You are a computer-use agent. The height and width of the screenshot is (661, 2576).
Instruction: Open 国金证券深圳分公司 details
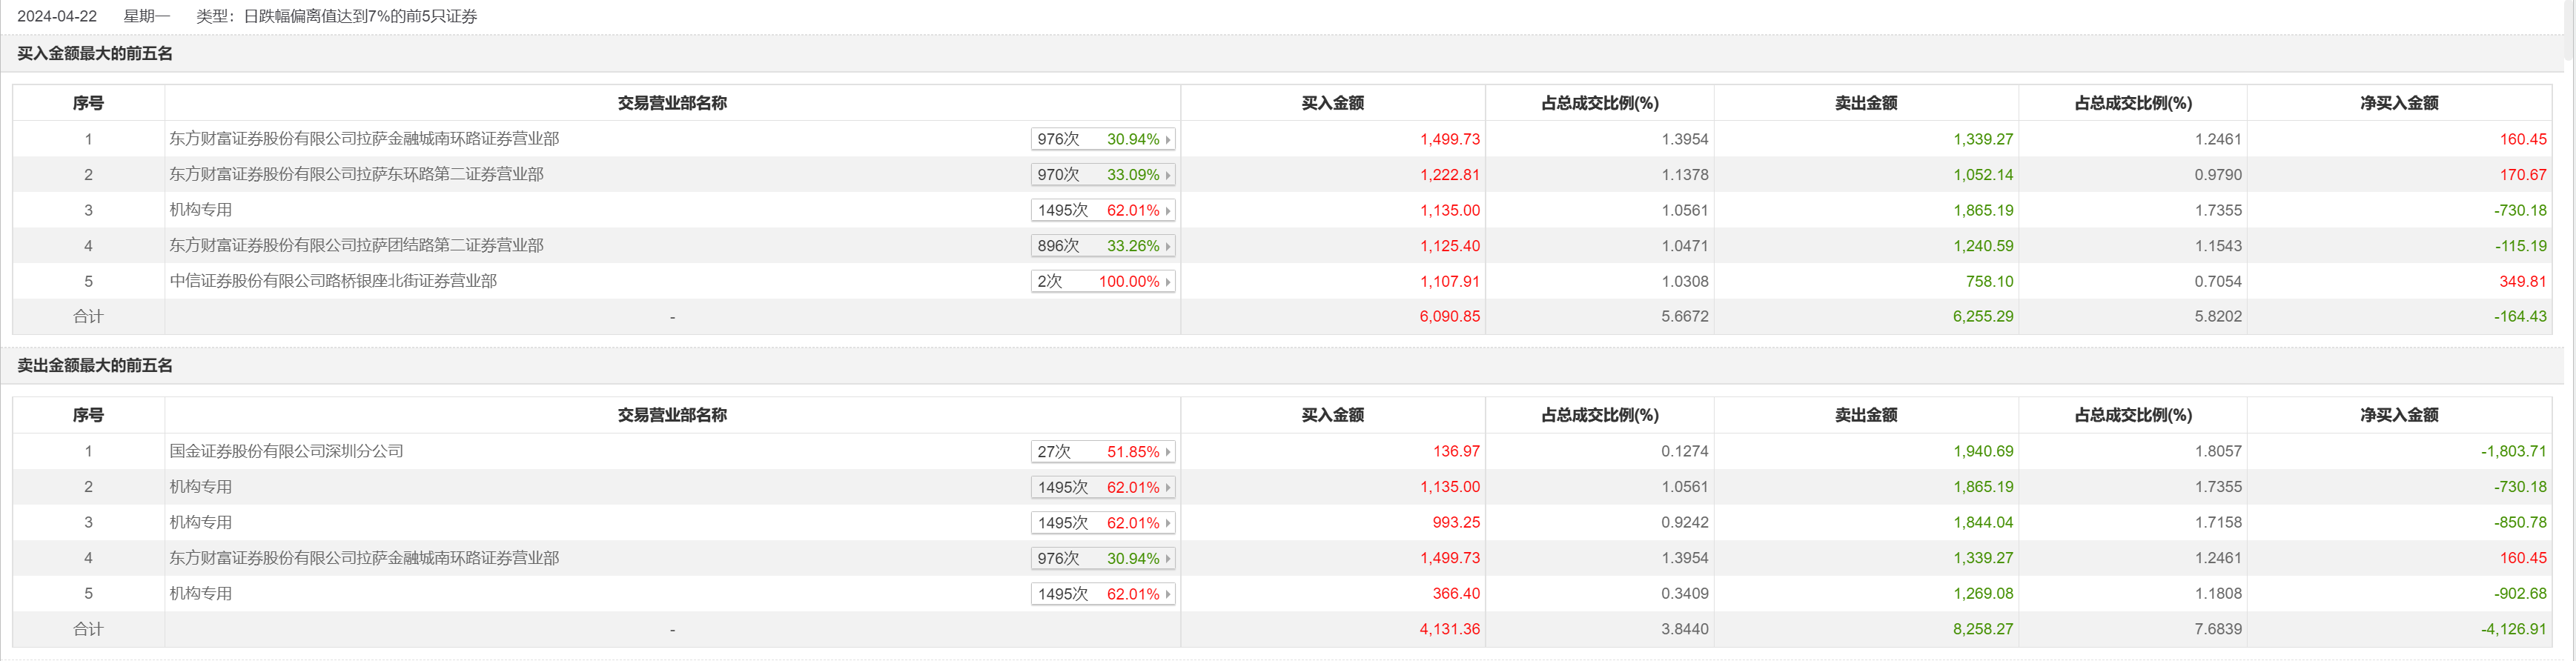[x=286, y=452]
